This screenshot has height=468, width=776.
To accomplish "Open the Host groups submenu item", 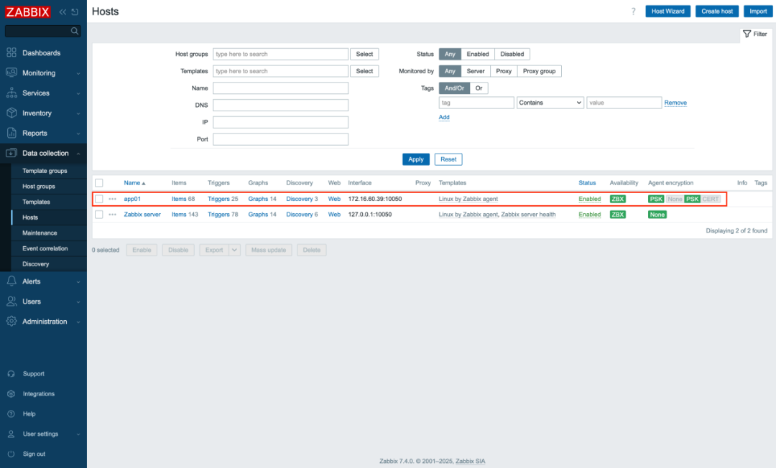I will (39, 187).
